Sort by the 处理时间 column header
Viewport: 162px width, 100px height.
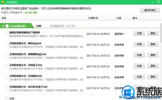point(93,18)
